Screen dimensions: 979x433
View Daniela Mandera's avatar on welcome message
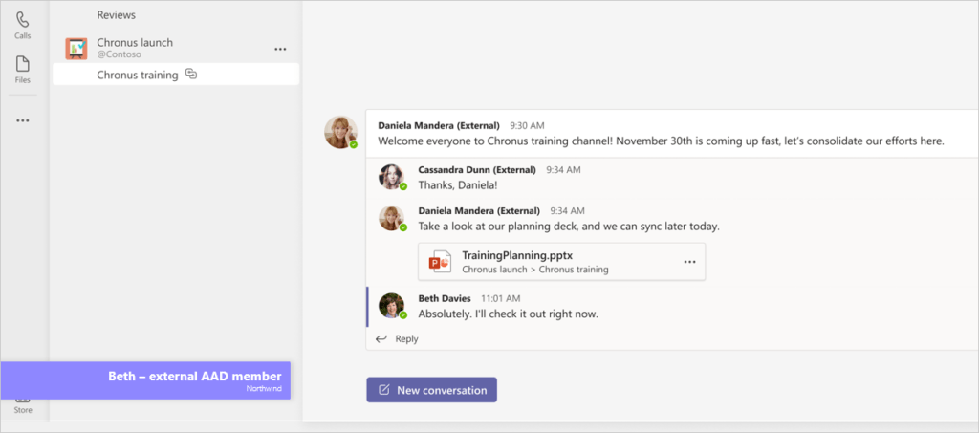tap(340, 132)
